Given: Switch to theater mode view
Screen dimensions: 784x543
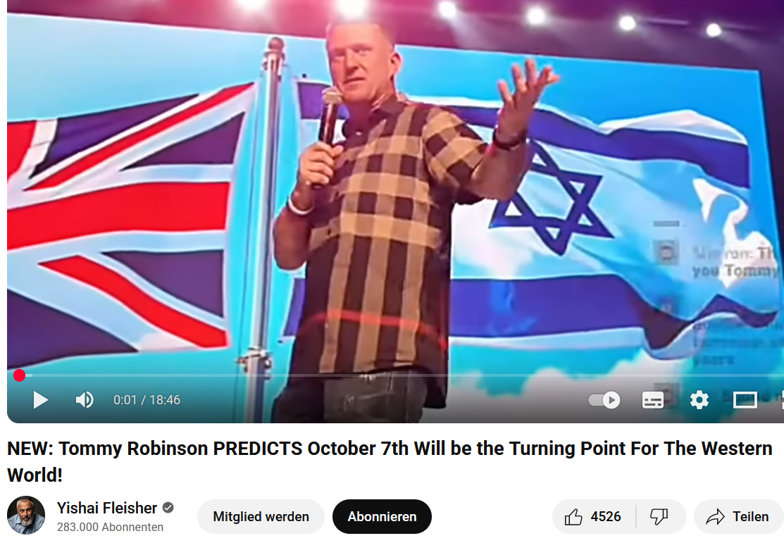Looking at the screenshot, I should pyautogui.click(x=745, y=400).
